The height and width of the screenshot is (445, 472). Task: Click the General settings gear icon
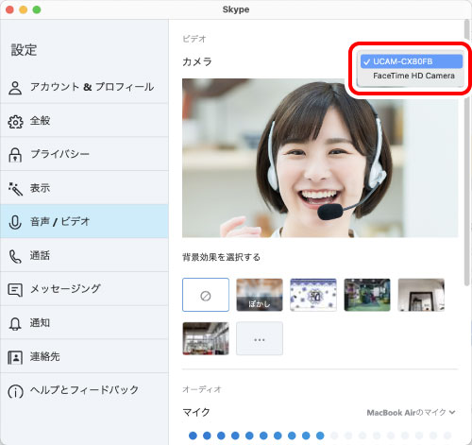click(15, 122)
